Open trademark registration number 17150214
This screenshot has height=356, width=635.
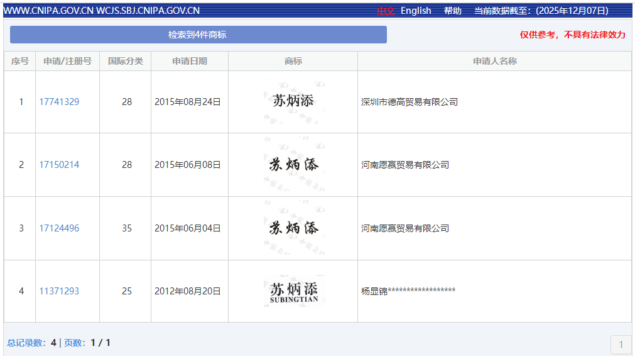[59, 165]
